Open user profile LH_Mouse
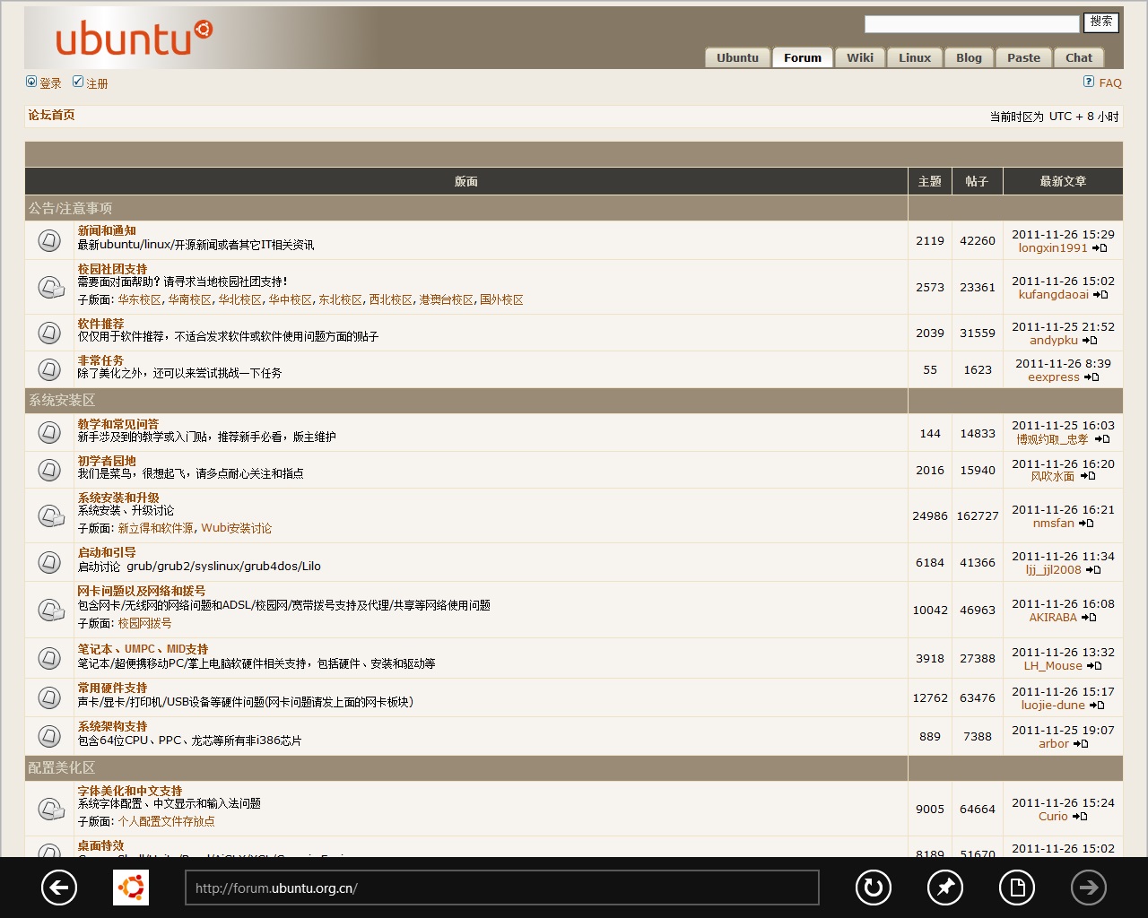The height and width of the screenshot is (918, 1148). click(x=1053, y=666)
